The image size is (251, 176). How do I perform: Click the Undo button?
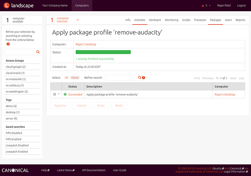coord(101,106)
